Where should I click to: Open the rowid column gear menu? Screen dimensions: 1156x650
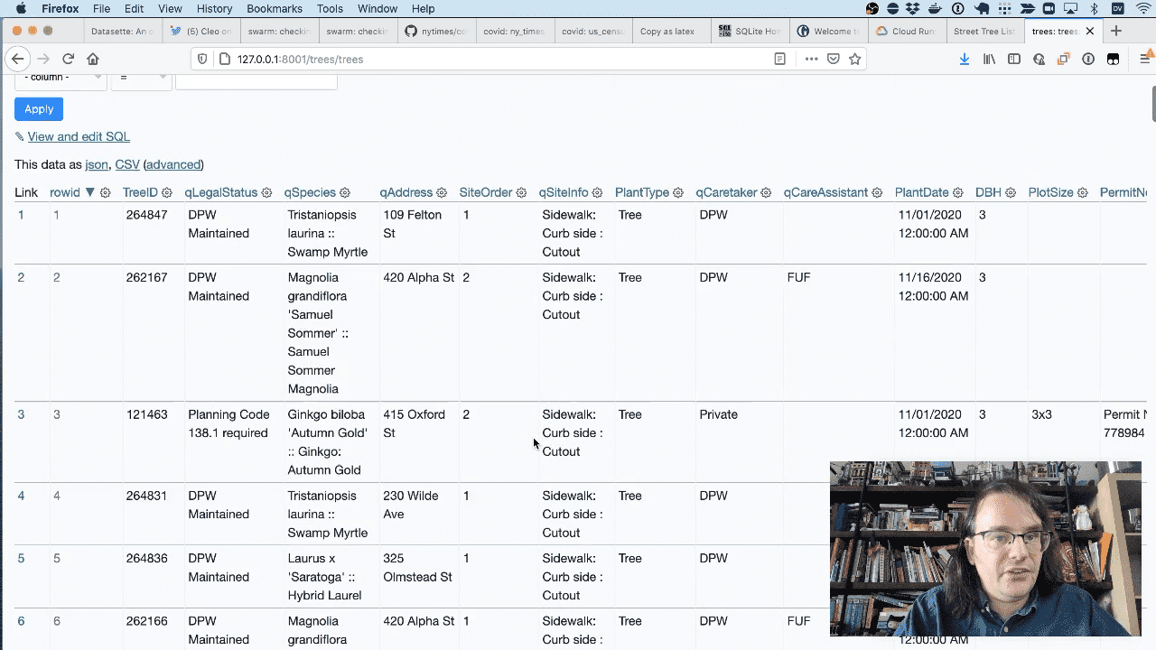(x=106, y=192)
